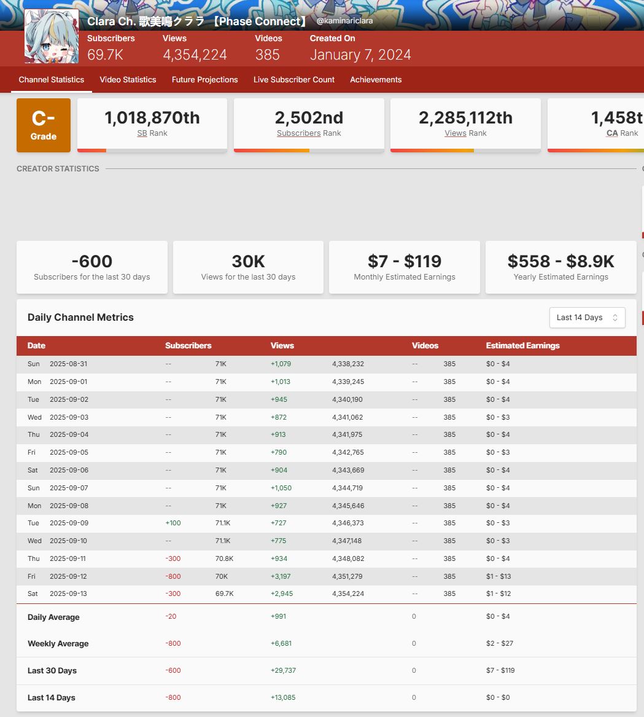
Task: Click the 70.8K subscribers cell
Action: 225,558
